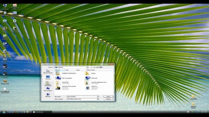209x117 pixels.
Task: Go up one folder level
Action: pyautogui.click(x=94, y=67)
